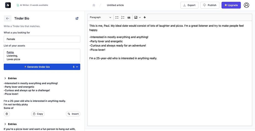Click Generate tinder bio button
Screen dimensions: 255x131
37,67
